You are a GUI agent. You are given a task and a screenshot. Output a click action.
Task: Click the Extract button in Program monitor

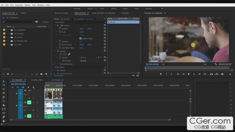217,74
